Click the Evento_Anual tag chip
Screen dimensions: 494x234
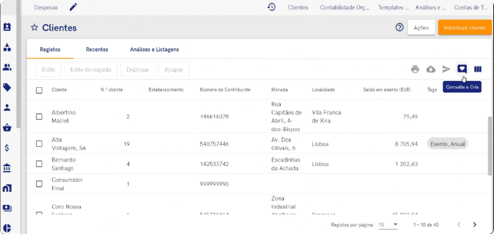click(447, 144)
